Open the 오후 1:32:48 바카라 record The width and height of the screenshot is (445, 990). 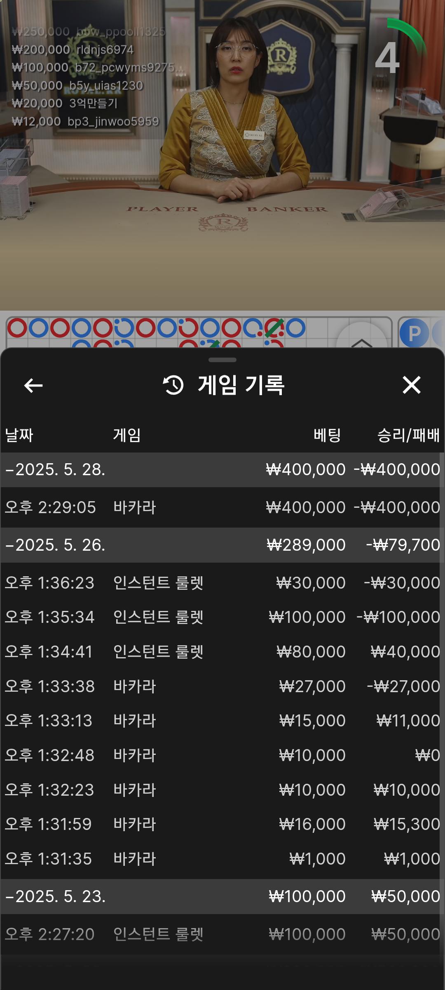(x=222, y=755)
